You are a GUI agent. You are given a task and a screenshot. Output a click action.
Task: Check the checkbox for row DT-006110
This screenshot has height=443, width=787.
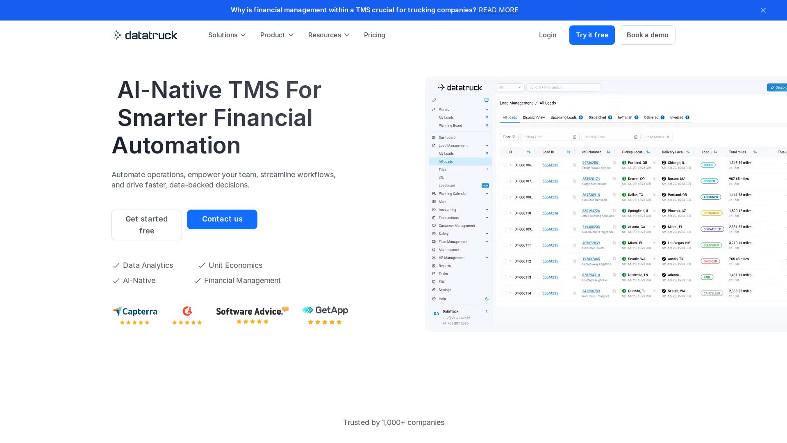[x=505, y=213]
